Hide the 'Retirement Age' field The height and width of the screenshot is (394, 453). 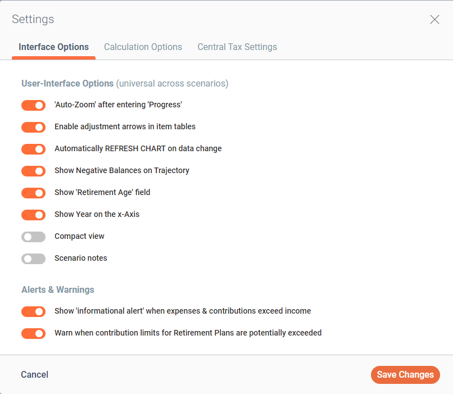[33, 193]
